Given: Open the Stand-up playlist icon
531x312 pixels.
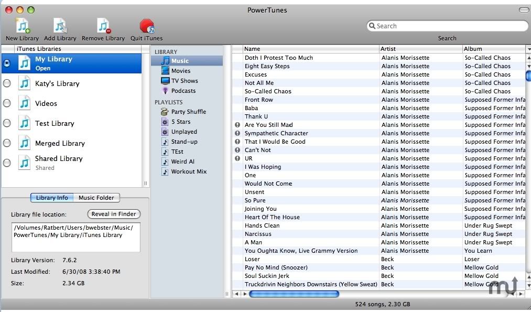Looking at the screenshot, I should (x=165, y=142).
